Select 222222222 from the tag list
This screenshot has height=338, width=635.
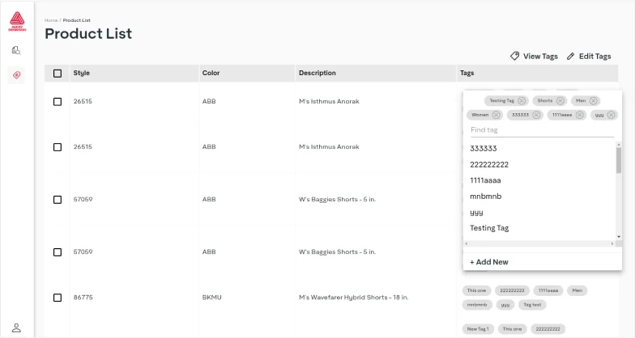[489, 164]
